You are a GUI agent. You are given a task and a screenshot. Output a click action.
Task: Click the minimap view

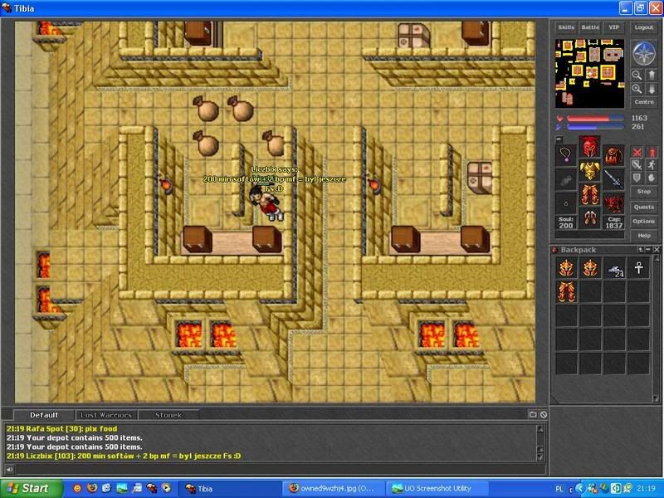589,74
